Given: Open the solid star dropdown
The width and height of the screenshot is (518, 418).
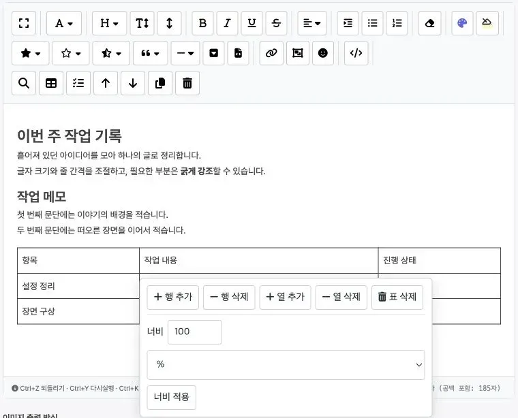Looking at the screenshot, I should click(x=31, y=53).
